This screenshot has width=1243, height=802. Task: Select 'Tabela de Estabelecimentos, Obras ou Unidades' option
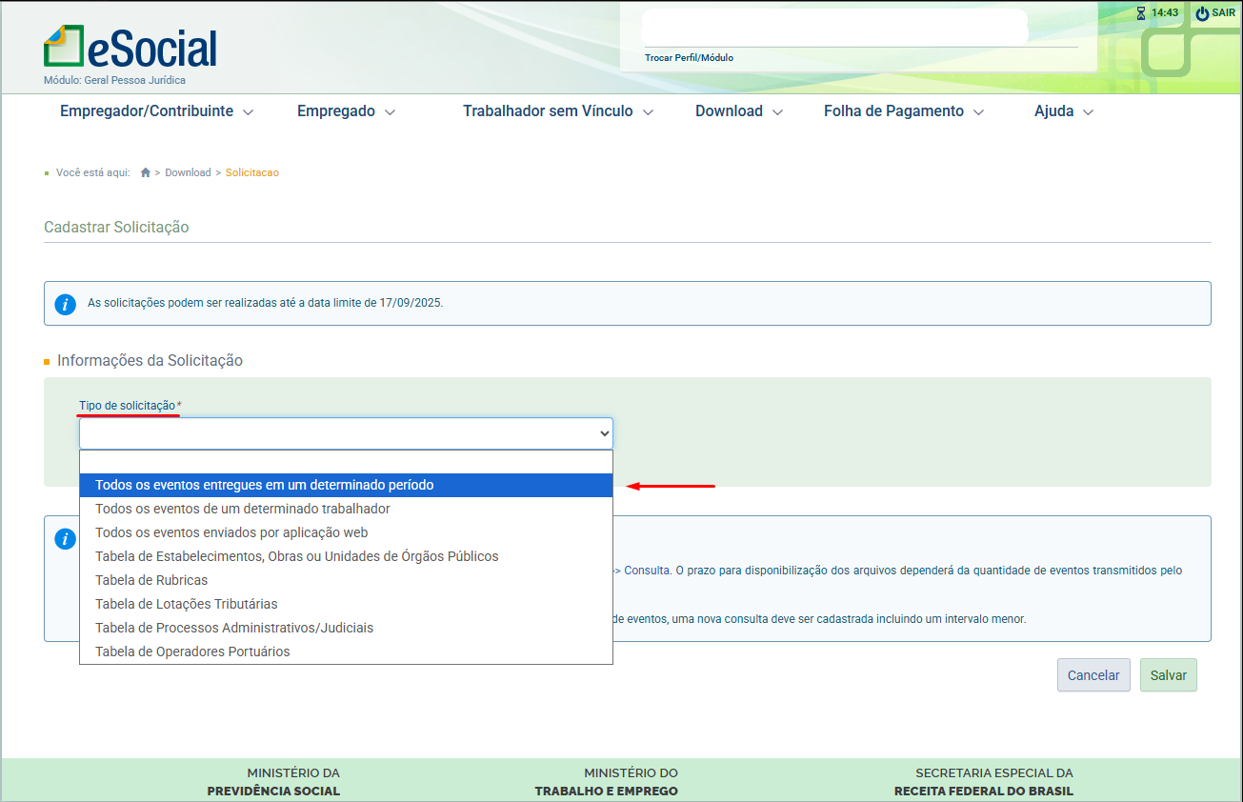click(x=346, y=556)
